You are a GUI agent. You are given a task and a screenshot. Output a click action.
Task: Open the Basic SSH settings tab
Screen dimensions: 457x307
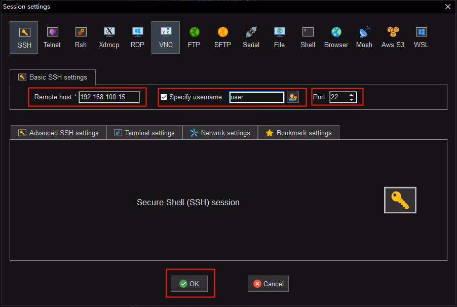pyautogui.click(x=53, y=78)
